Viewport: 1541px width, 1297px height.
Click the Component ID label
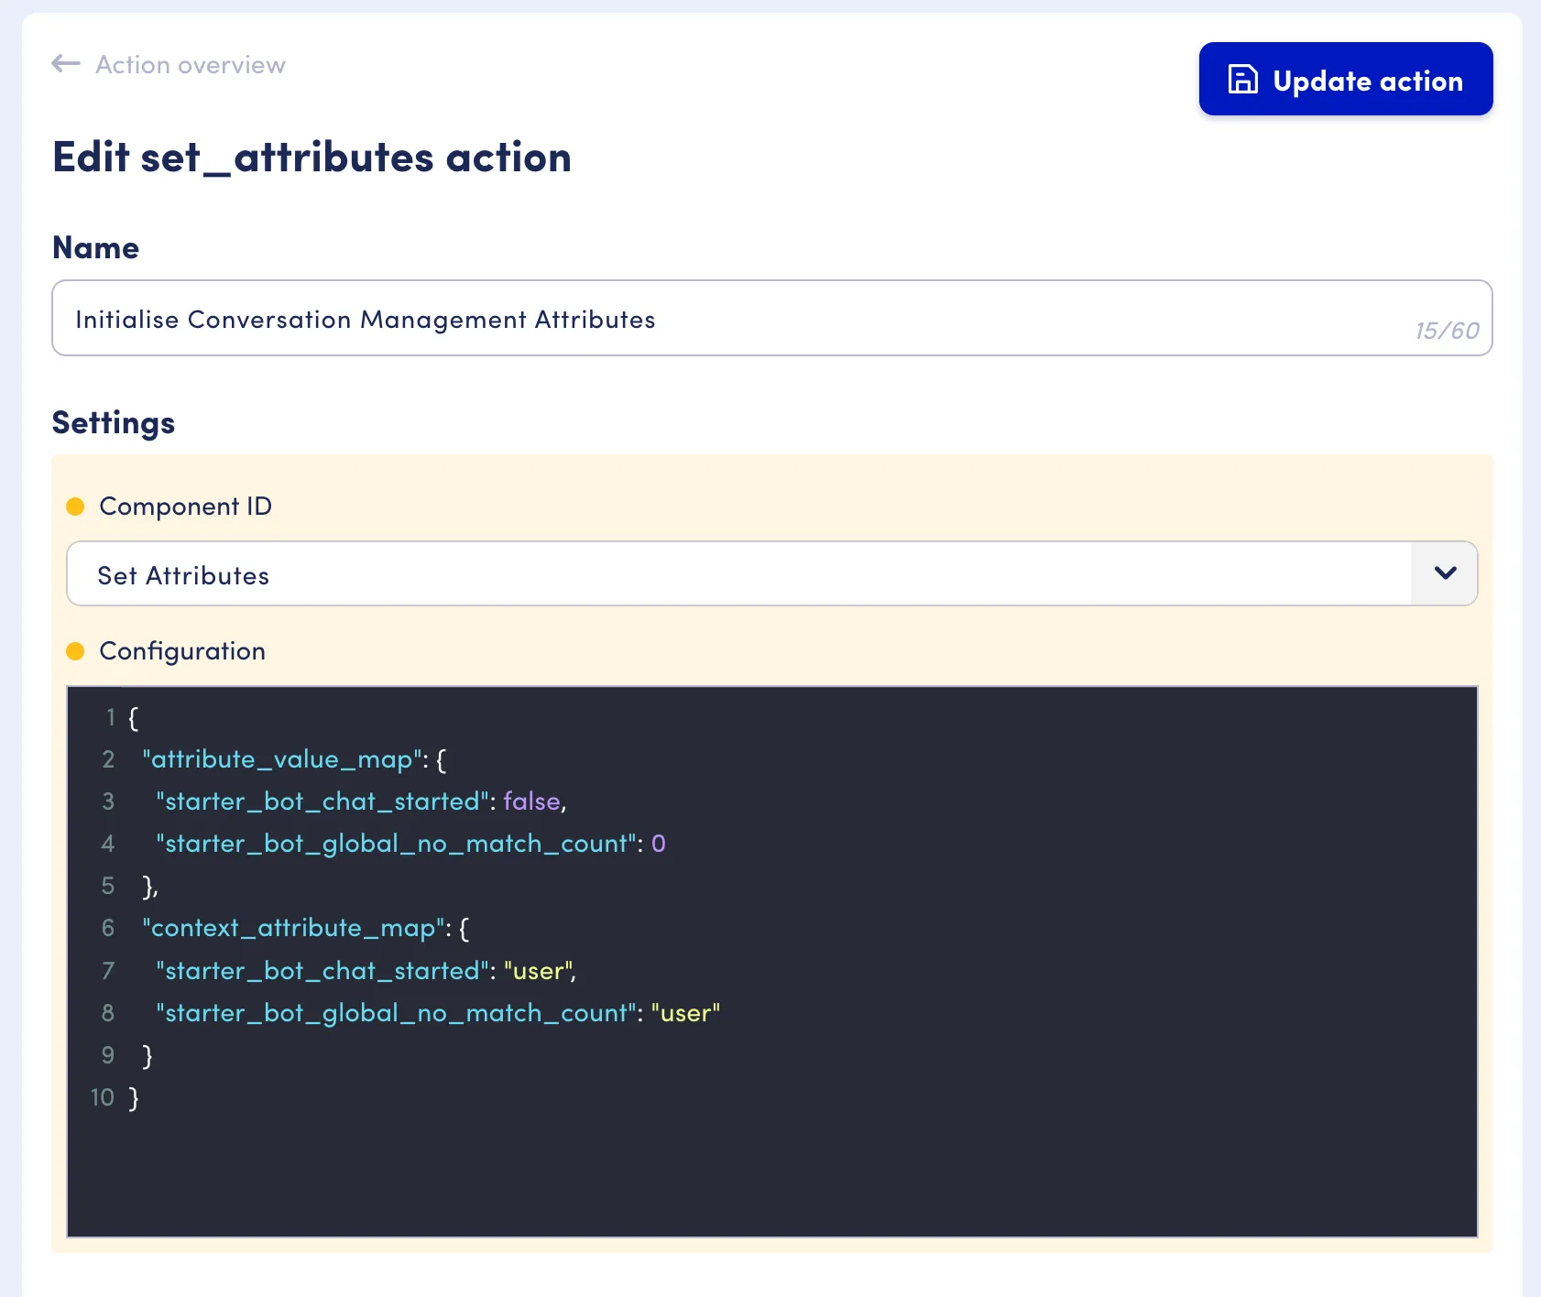click(x=186, y=507)
